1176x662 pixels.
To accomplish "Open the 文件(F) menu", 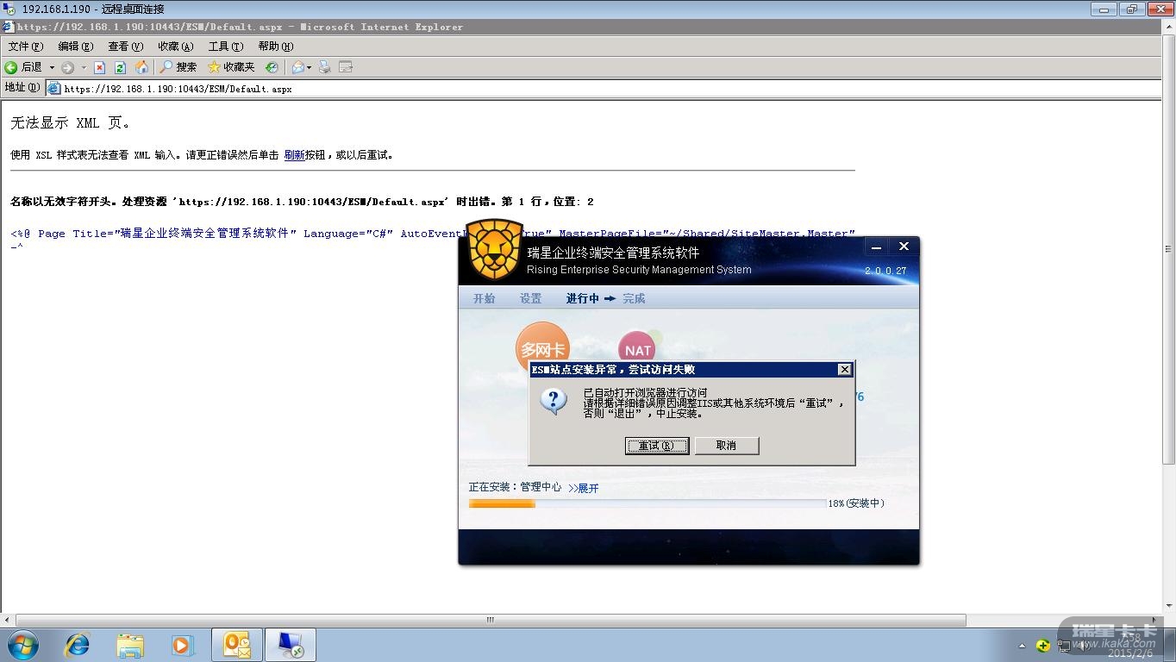I will coord(25,47).
